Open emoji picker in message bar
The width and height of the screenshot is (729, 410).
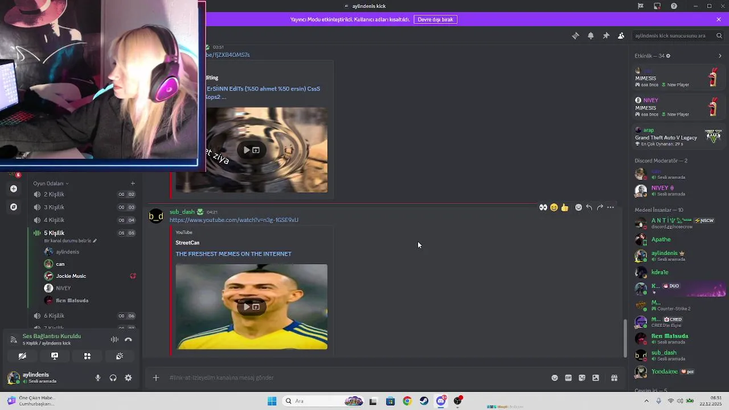(555, 378)
